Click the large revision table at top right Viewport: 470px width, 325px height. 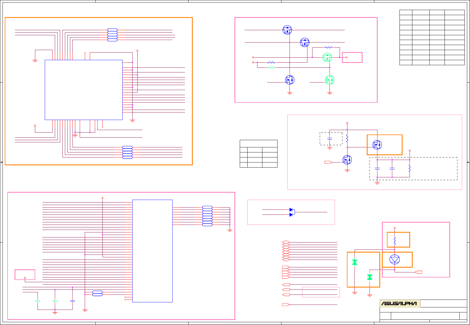click(x=432, y=37)
